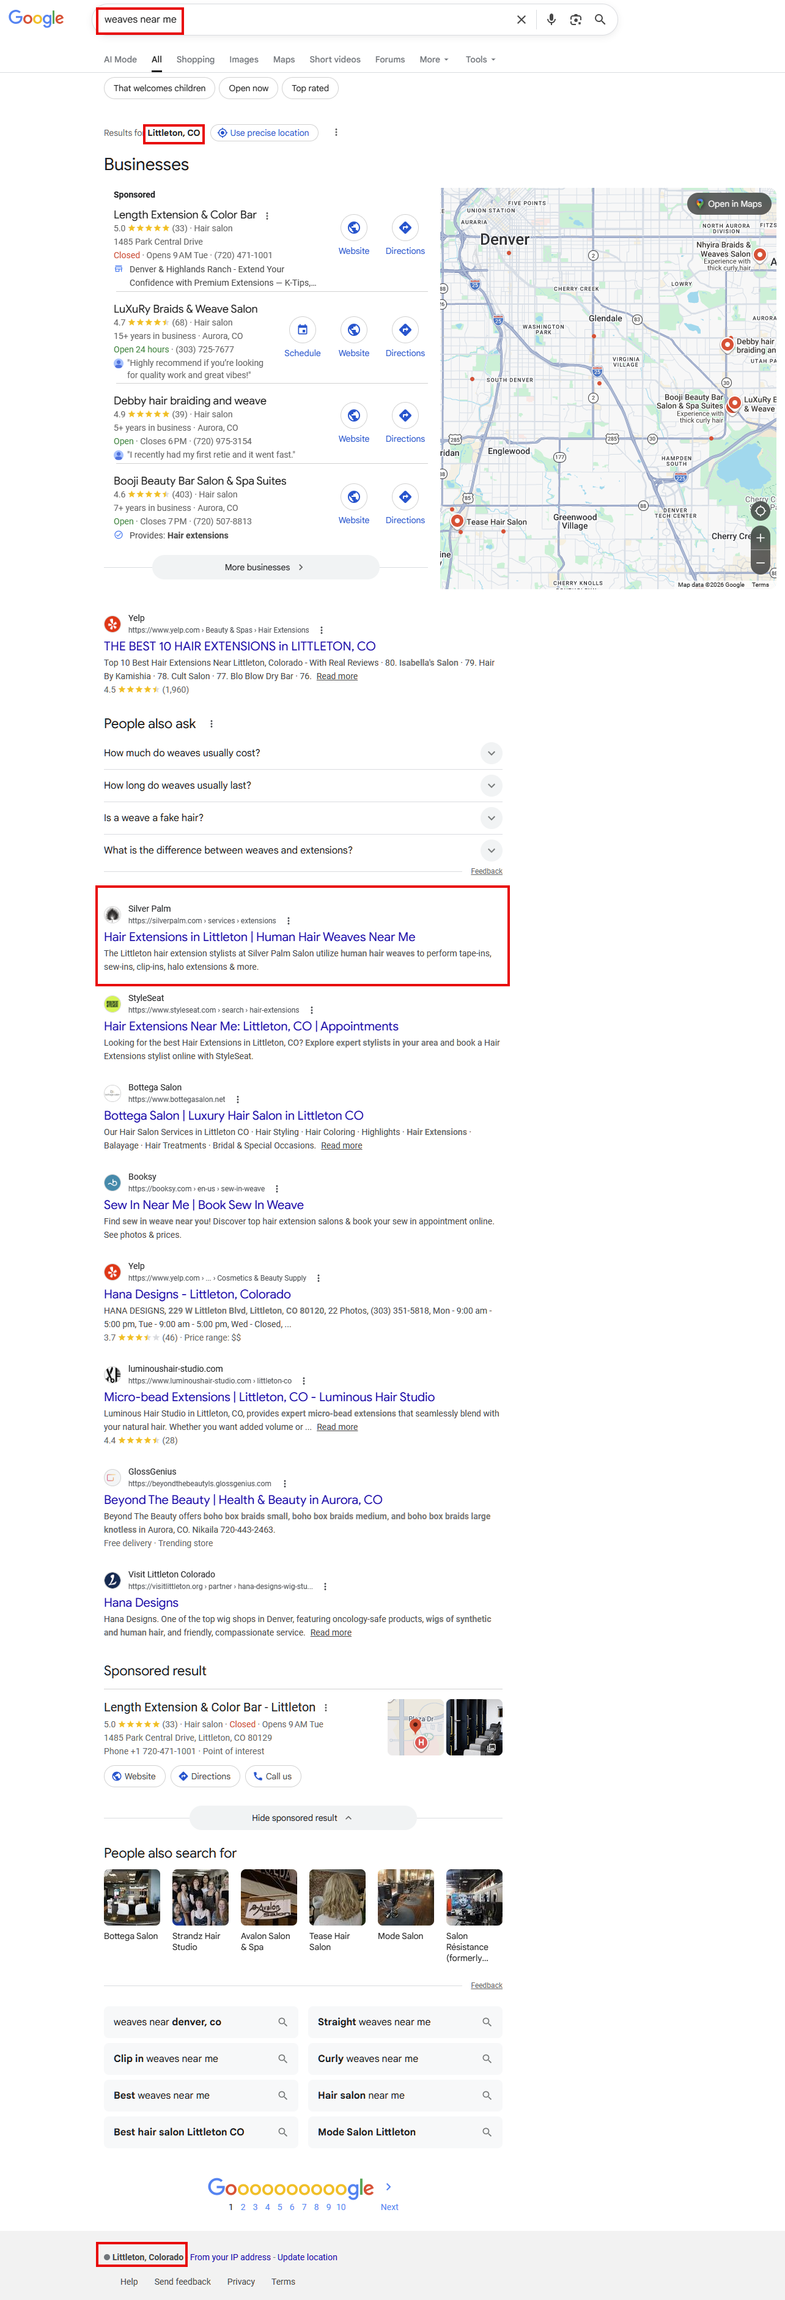Open Avalon Salon & Spa thumbnail

(268, 1896)
